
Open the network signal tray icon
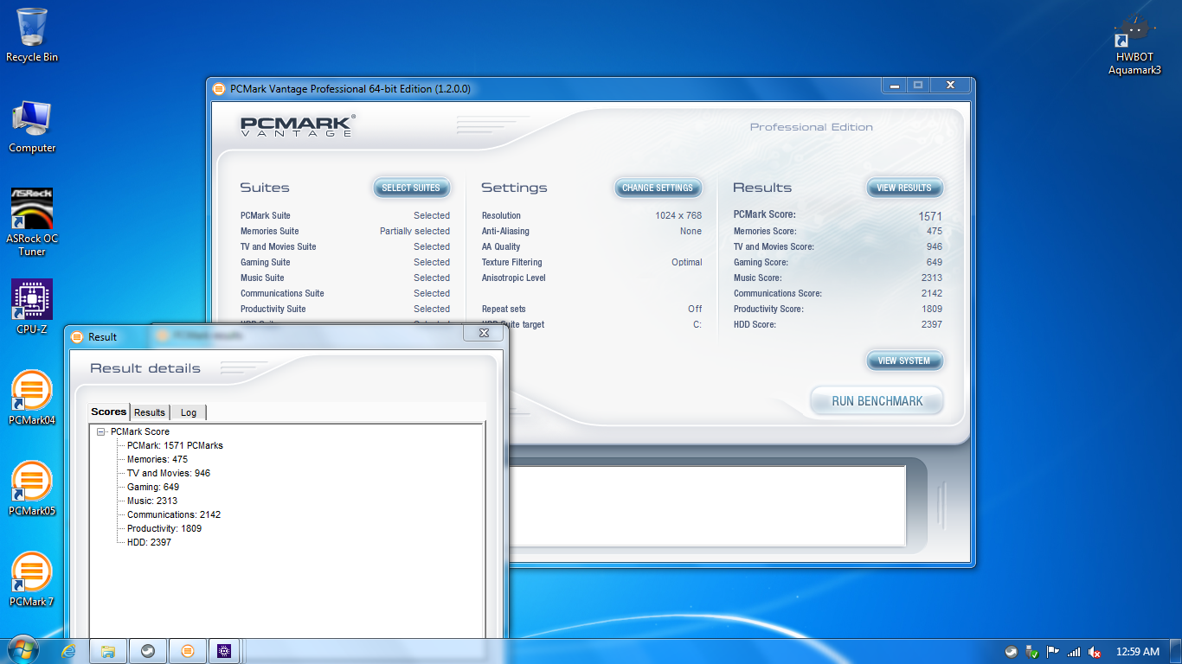[x=1074, y=652]
